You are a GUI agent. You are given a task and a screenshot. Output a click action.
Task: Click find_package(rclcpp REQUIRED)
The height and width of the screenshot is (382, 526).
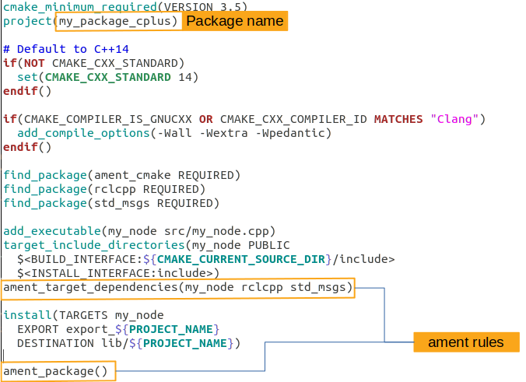click(x=104, y=189)
